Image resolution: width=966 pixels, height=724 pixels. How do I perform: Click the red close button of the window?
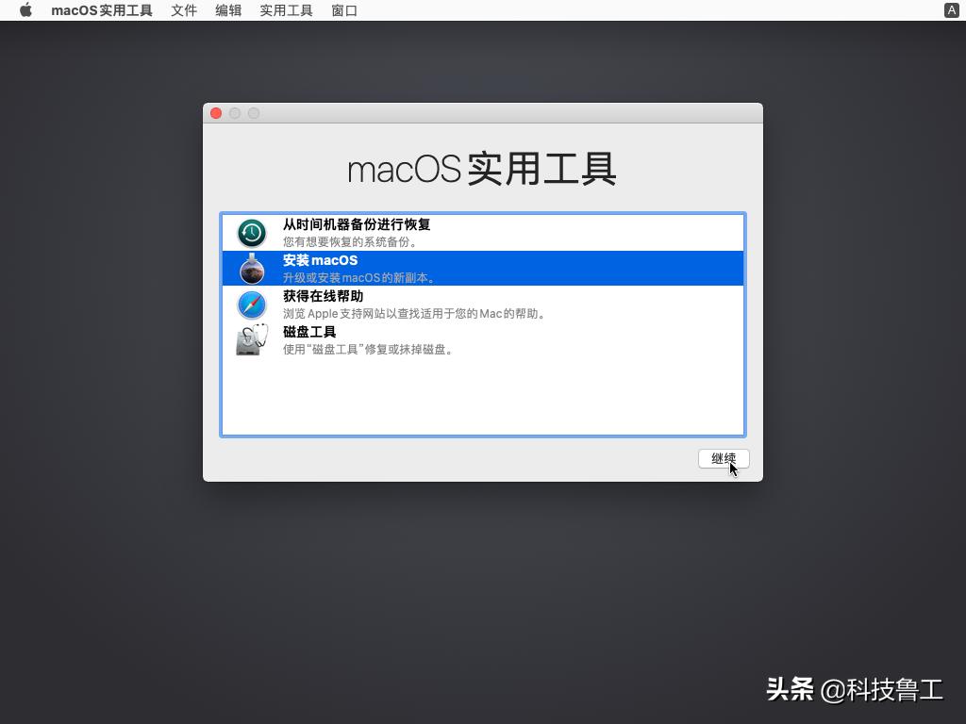tap(216, 112)
